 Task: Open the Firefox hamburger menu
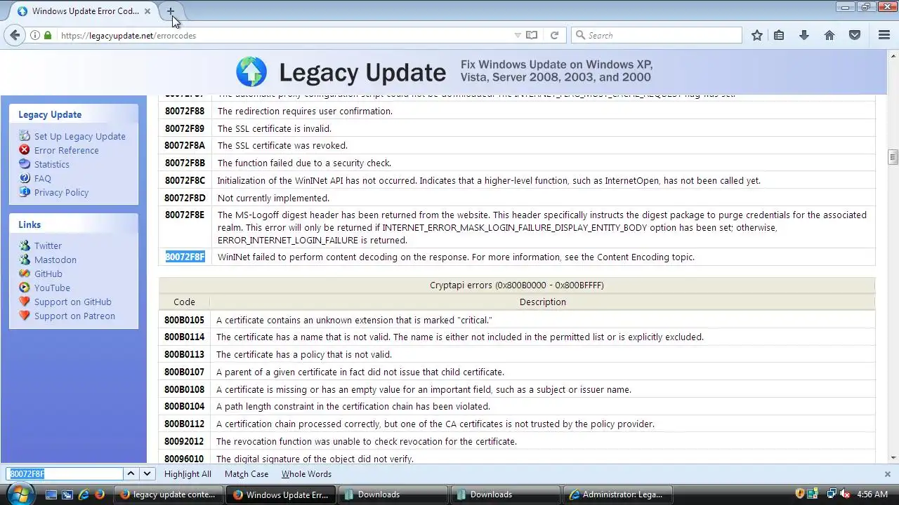[x=884, y=35]
